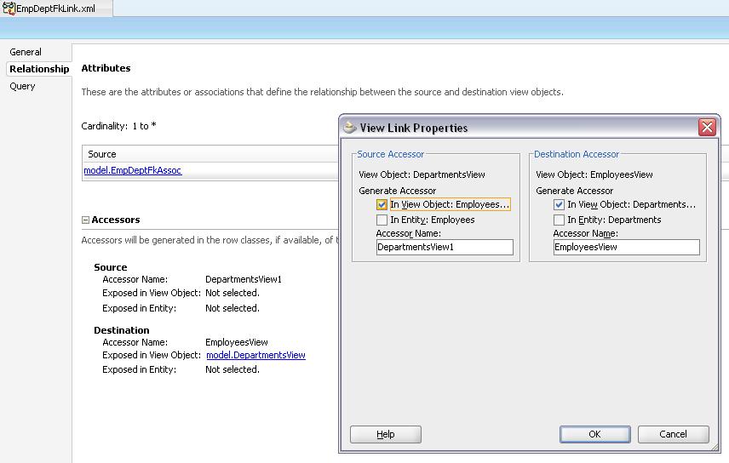The width and height of the screenshot is (729, 463).
Task: Click the Accessors heading text
Action: point(115,220)
